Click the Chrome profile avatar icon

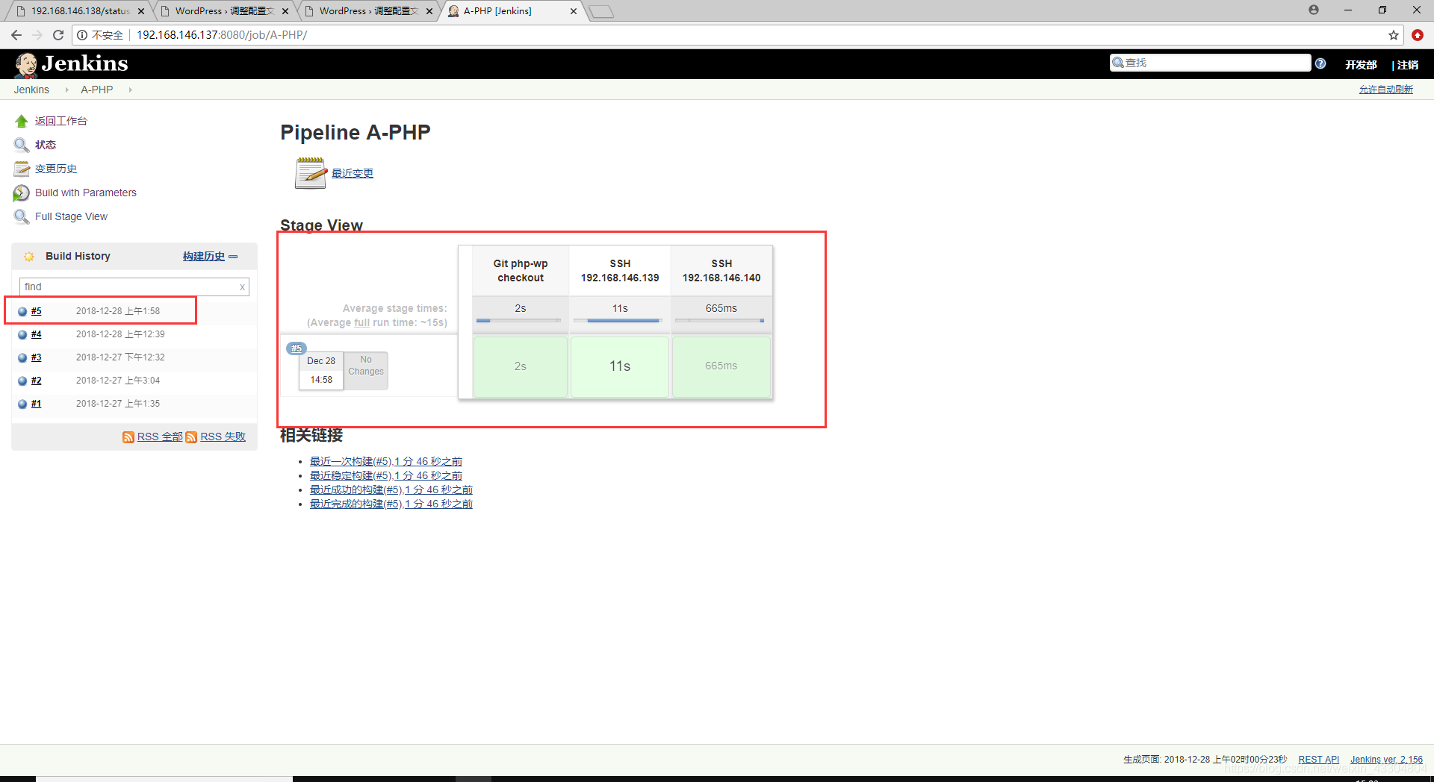point(1314,10)
